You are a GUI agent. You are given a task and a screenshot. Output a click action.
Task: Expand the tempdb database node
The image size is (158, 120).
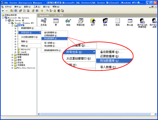coord(15,52)
